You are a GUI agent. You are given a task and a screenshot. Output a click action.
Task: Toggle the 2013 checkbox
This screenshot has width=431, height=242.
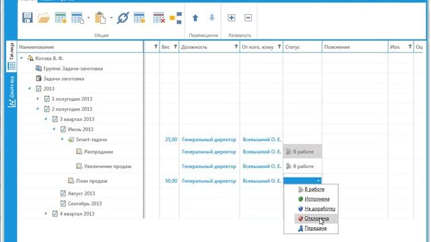coord(38,89)
